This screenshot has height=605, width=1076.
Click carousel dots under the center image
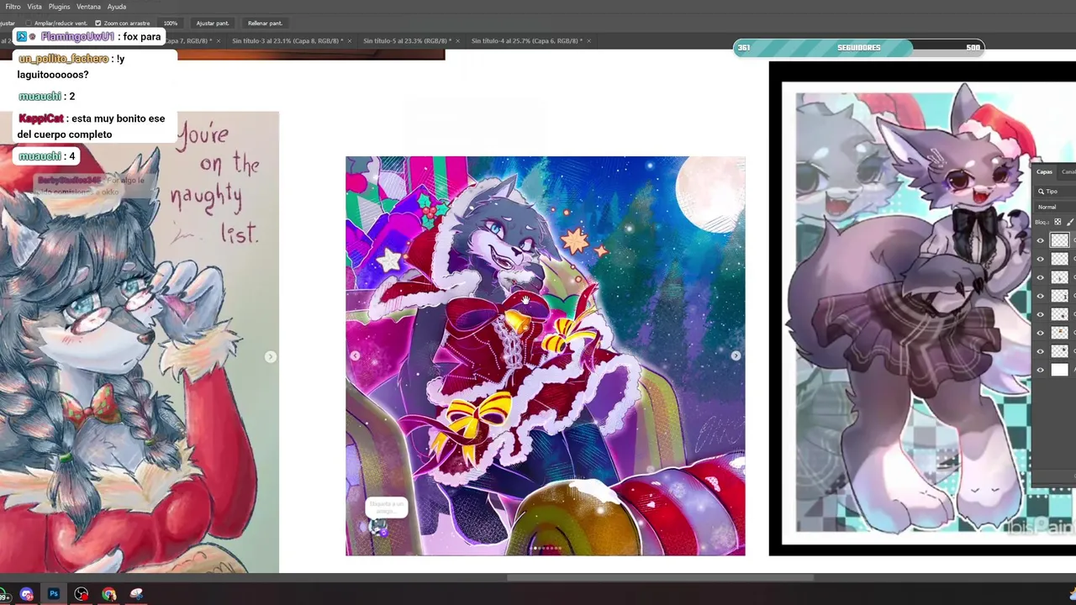coord(546,548)
